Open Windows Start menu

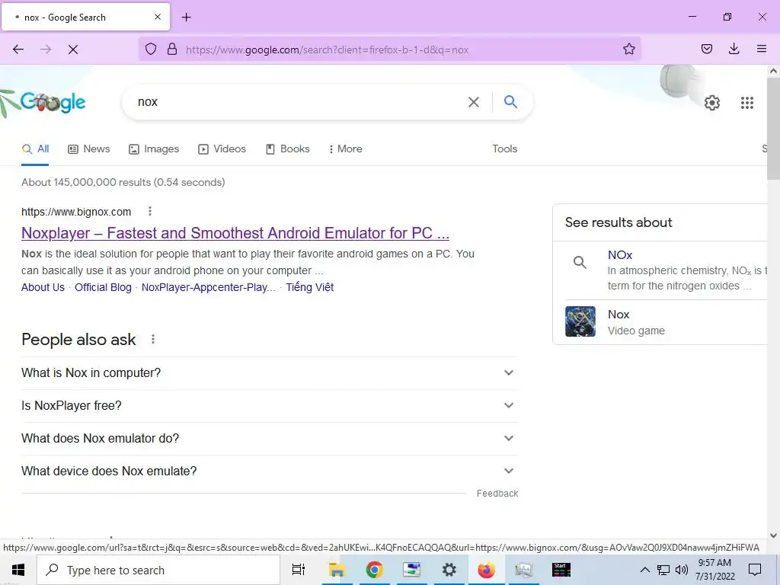click(18, 570)
